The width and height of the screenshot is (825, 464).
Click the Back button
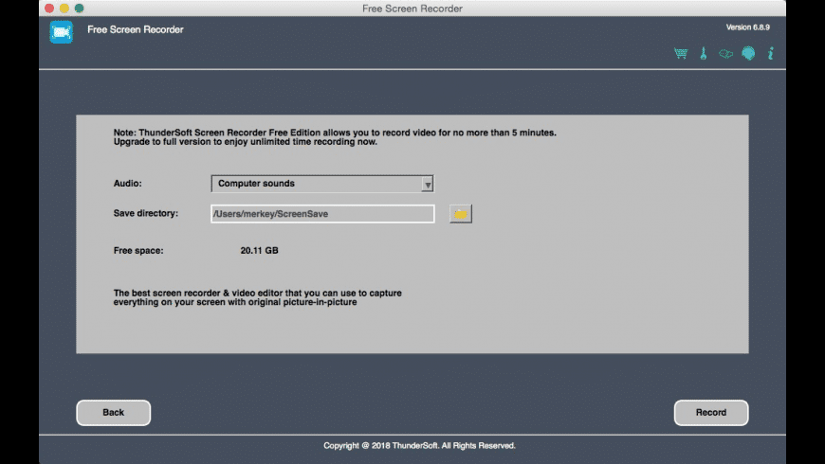coord(114,413)
